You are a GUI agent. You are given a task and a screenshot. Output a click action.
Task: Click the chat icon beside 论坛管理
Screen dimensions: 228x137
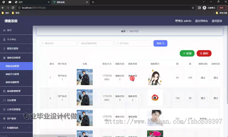pyautogui.click(x=4, y=100)
